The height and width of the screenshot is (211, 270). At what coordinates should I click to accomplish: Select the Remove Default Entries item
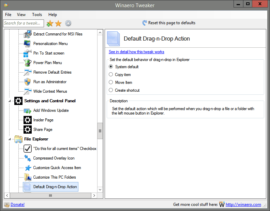[52, 72]
